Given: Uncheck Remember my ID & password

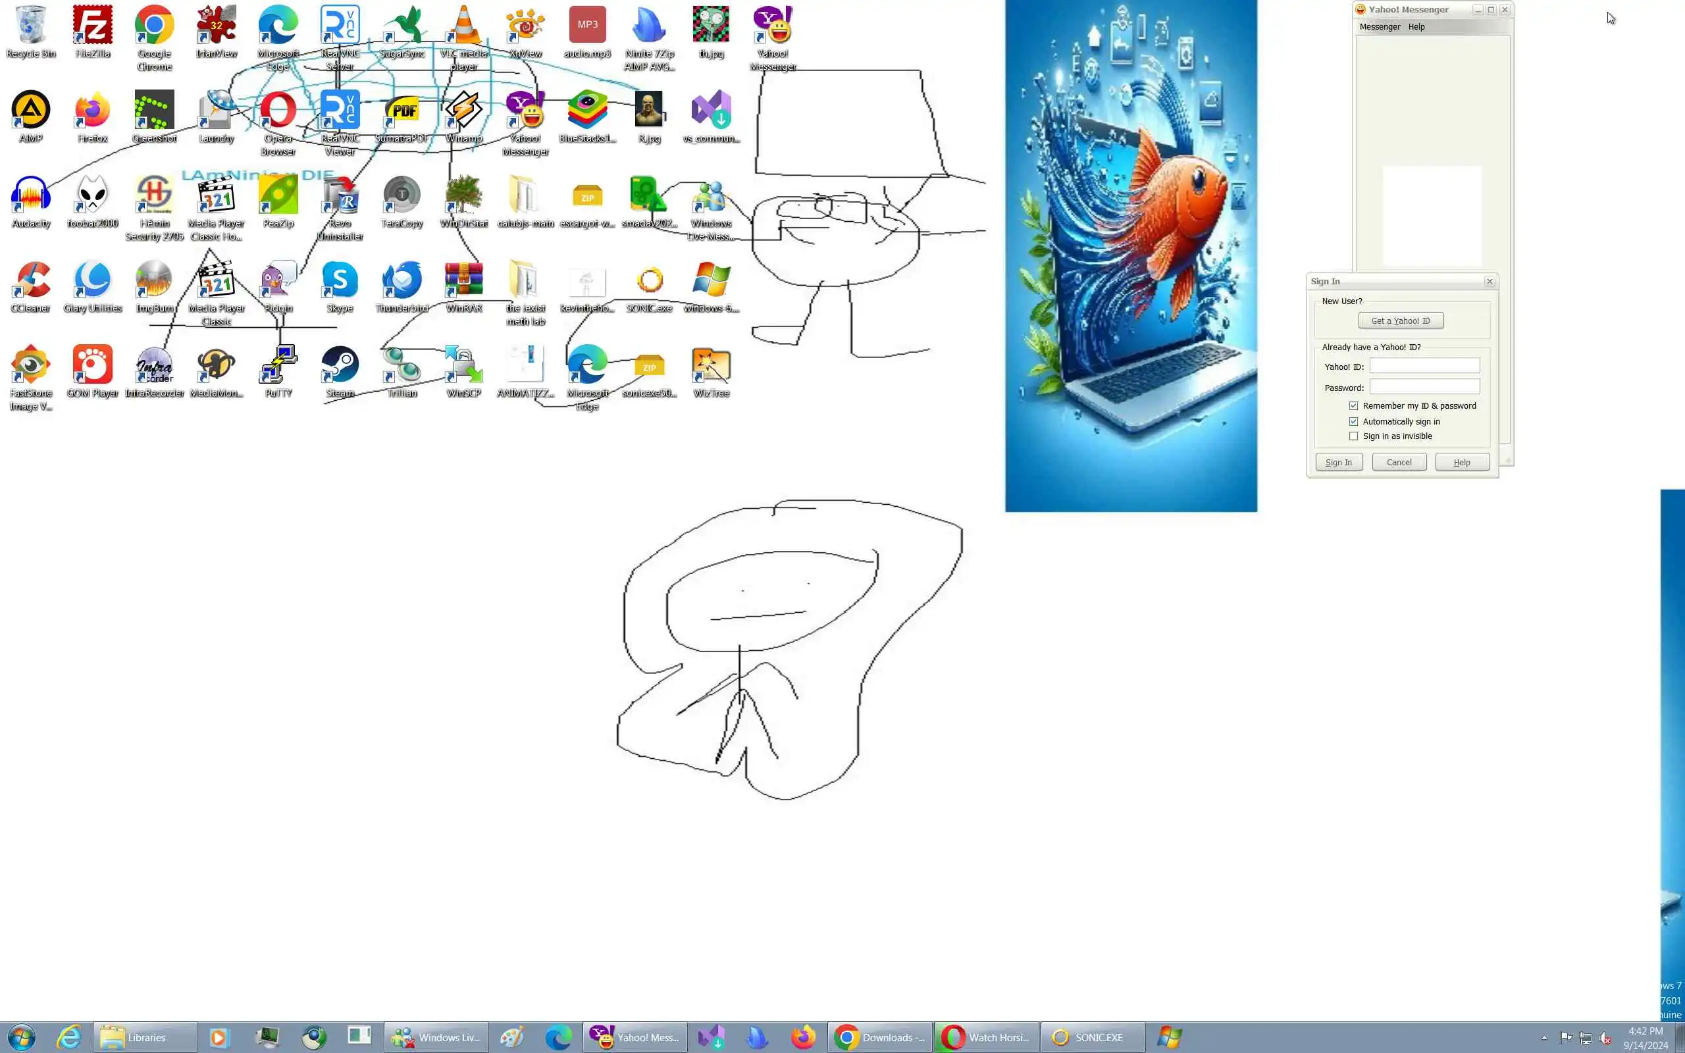Looking at the screenshot, I should (x=1353, y=406).
